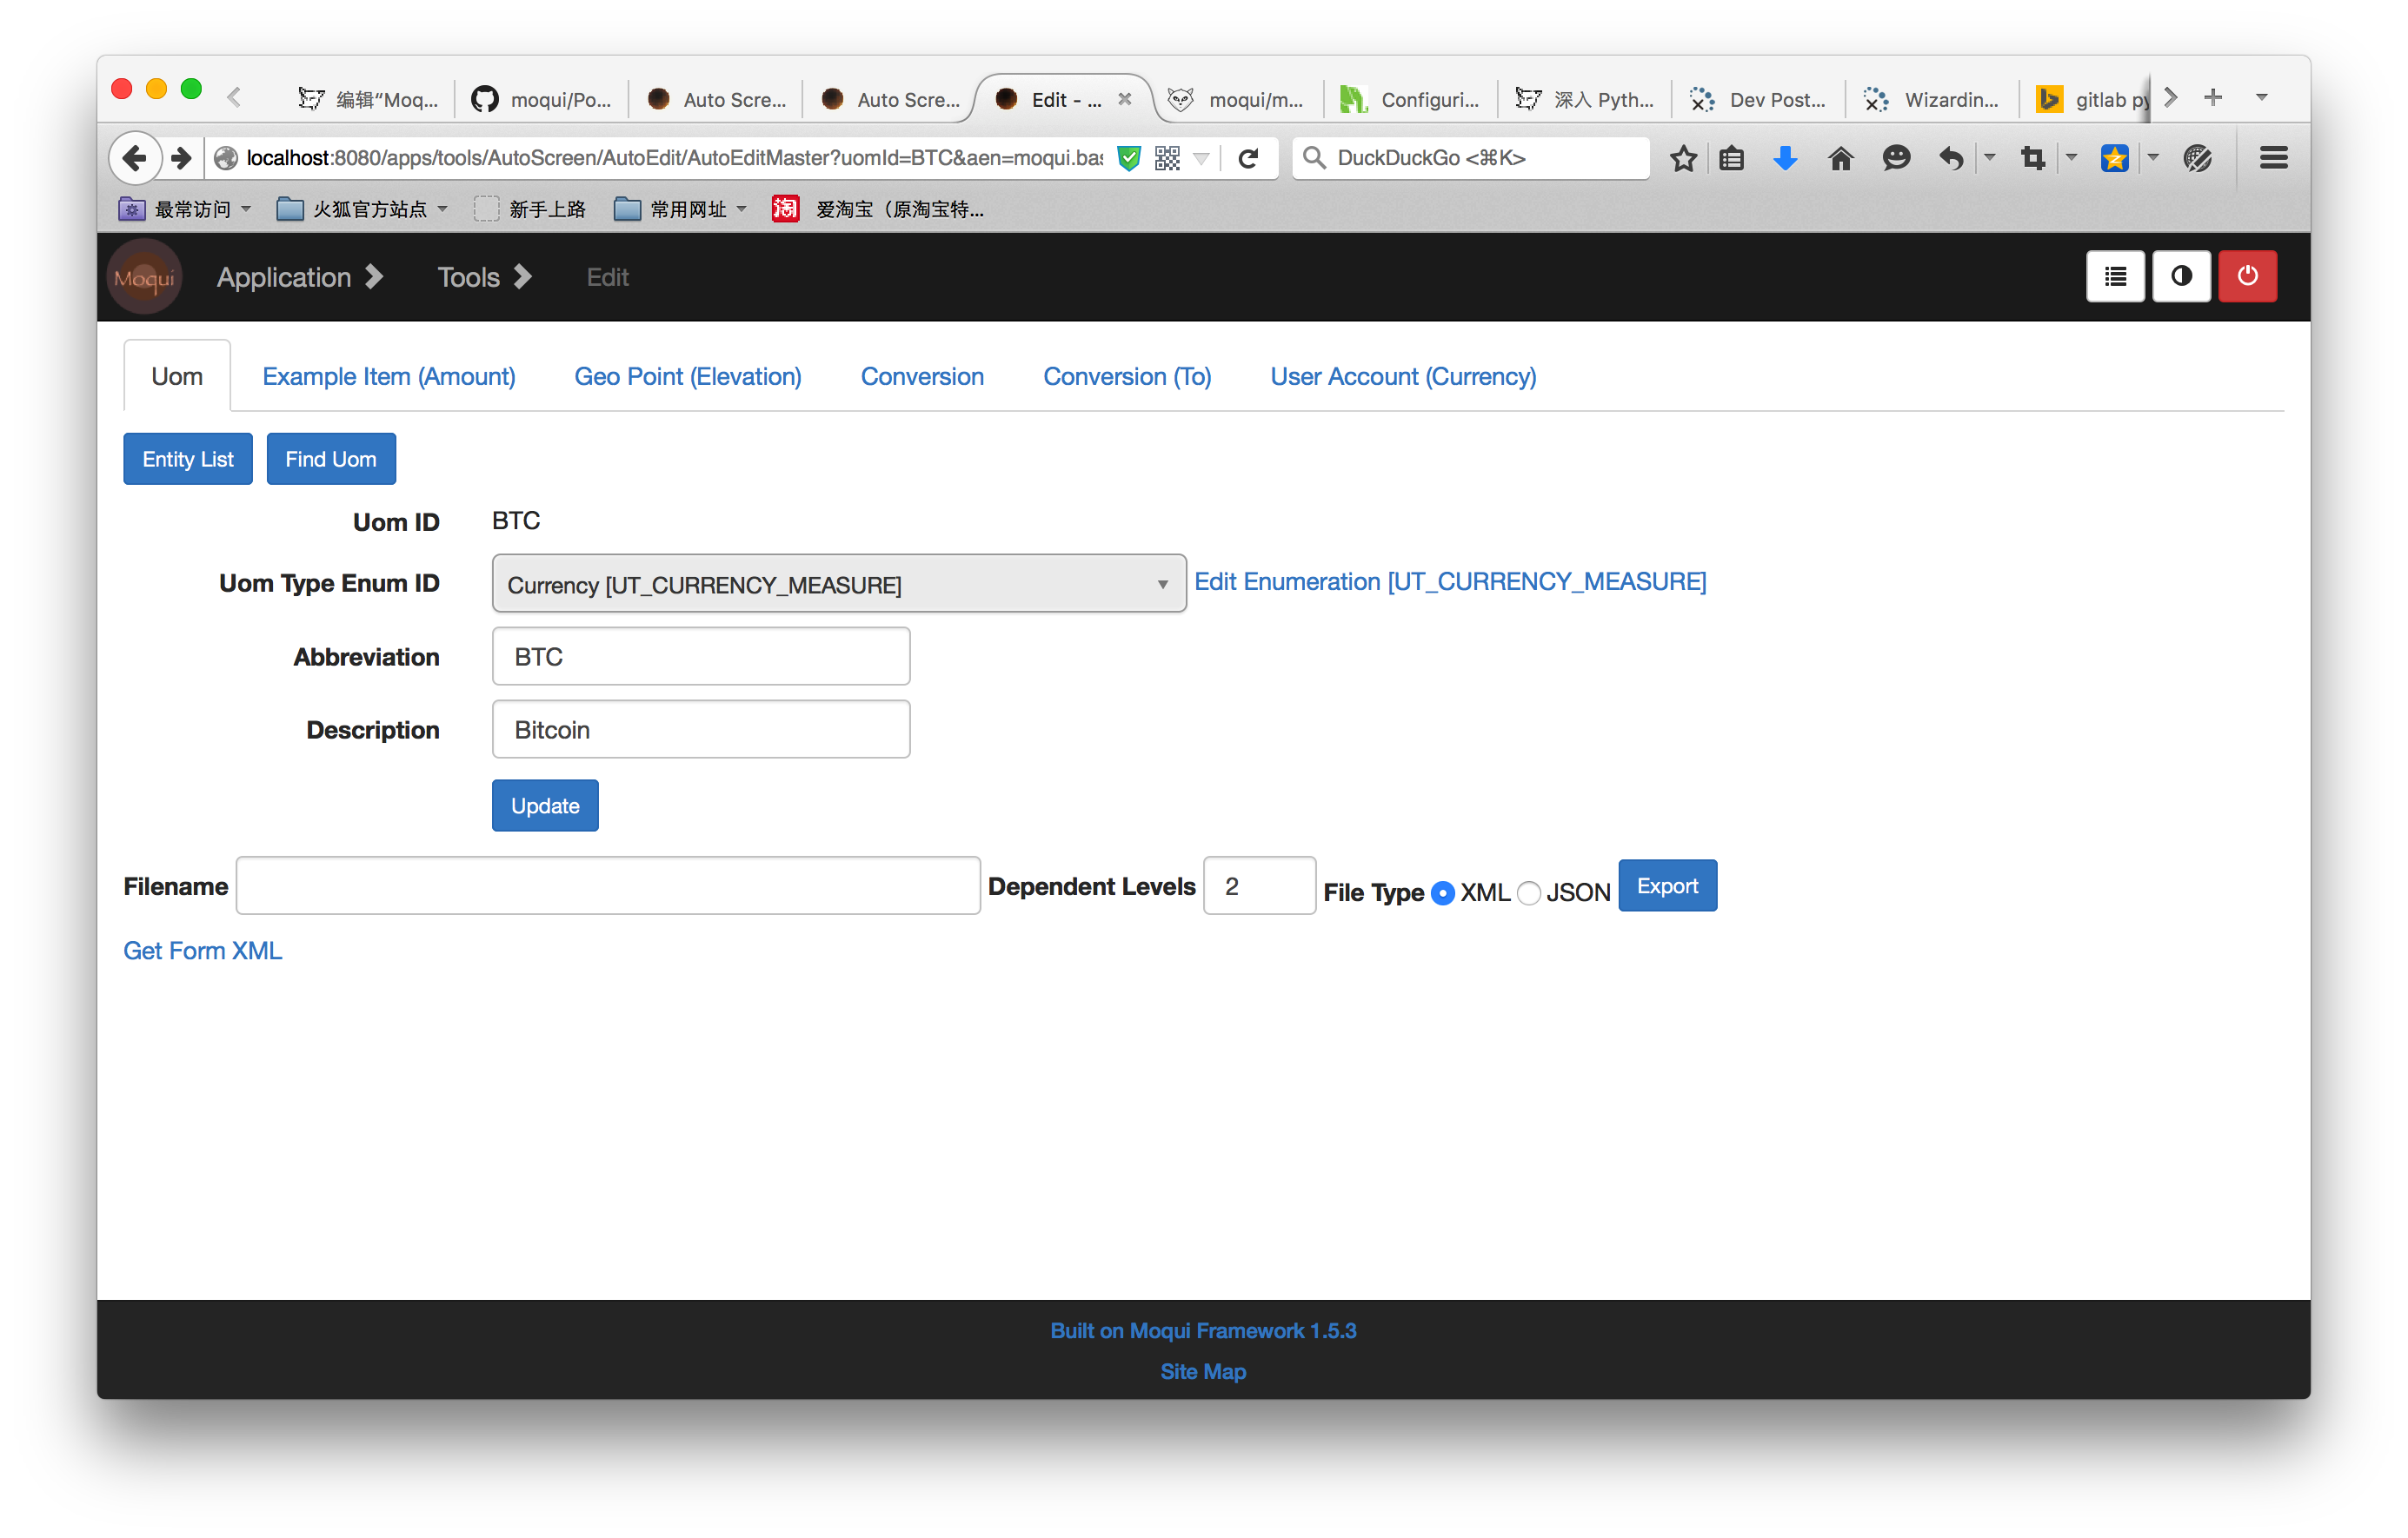Click into the Filename input field
The width and height of the screenshot is (2408, 1538).
[x=608, y=886]
